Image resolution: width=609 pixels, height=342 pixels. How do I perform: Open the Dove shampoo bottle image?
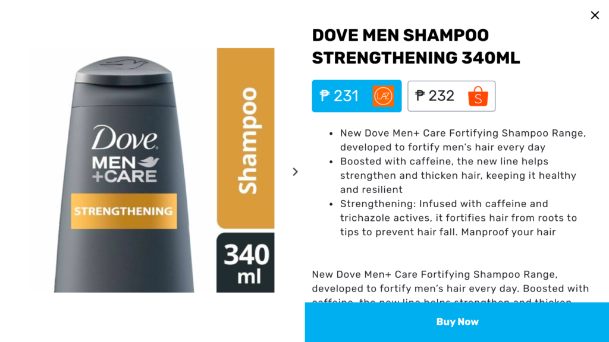(124, 174)
